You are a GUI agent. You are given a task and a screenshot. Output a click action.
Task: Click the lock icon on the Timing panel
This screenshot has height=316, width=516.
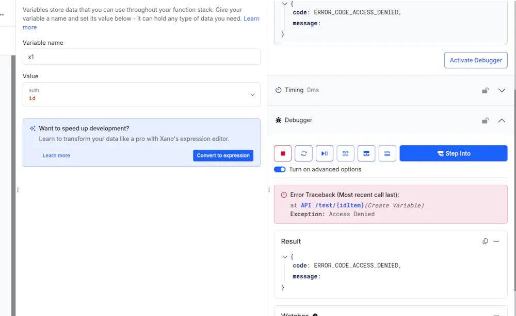[485, 90]
